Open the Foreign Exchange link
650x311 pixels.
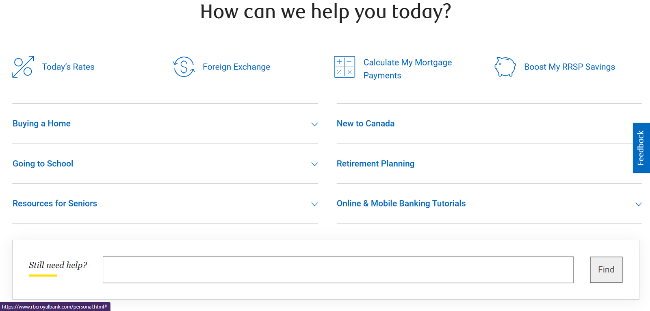tap(236, 67)
